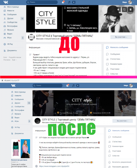Image resolution: width=137 pixels, height=168 pixels.
Task: Open Сообщения in the ДО left sidebar
Action: tap(10, 14)
